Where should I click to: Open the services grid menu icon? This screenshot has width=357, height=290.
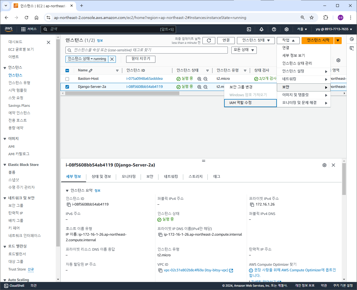click(23, 29)
